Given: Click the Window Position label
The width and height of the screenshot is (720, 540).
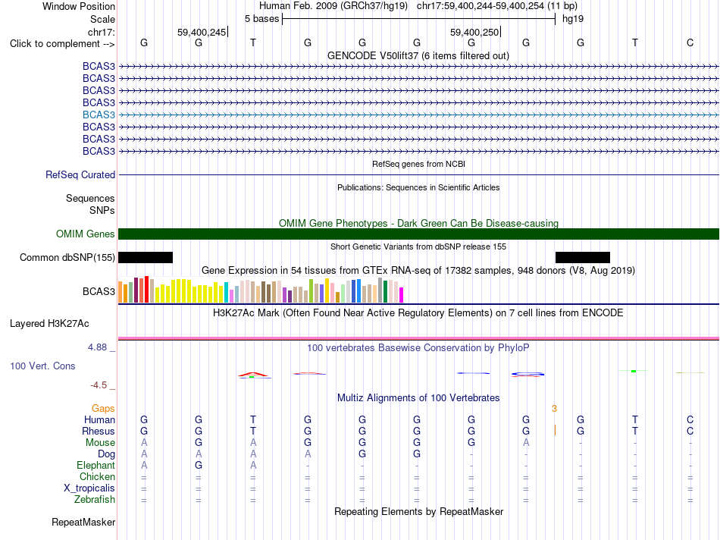Looking at the screenshot, I should tap(79, 6).
